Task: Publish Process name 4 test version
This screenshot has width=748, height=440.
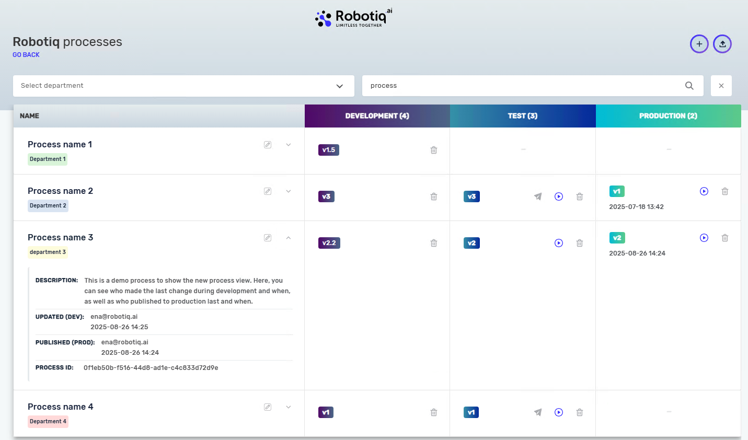Action: 538,412
